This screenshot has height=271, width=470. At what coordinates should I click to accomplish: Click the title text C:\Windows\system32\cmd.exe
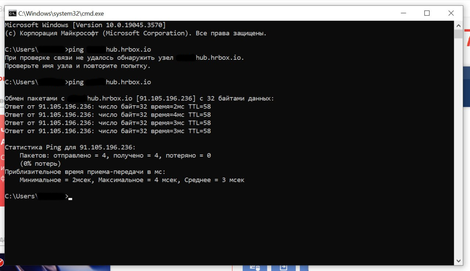(61, 14)
